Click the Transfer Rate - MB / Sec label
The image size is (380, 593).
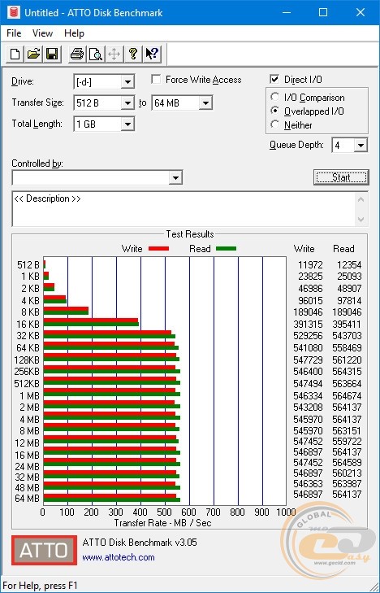[x=162, y=523]
